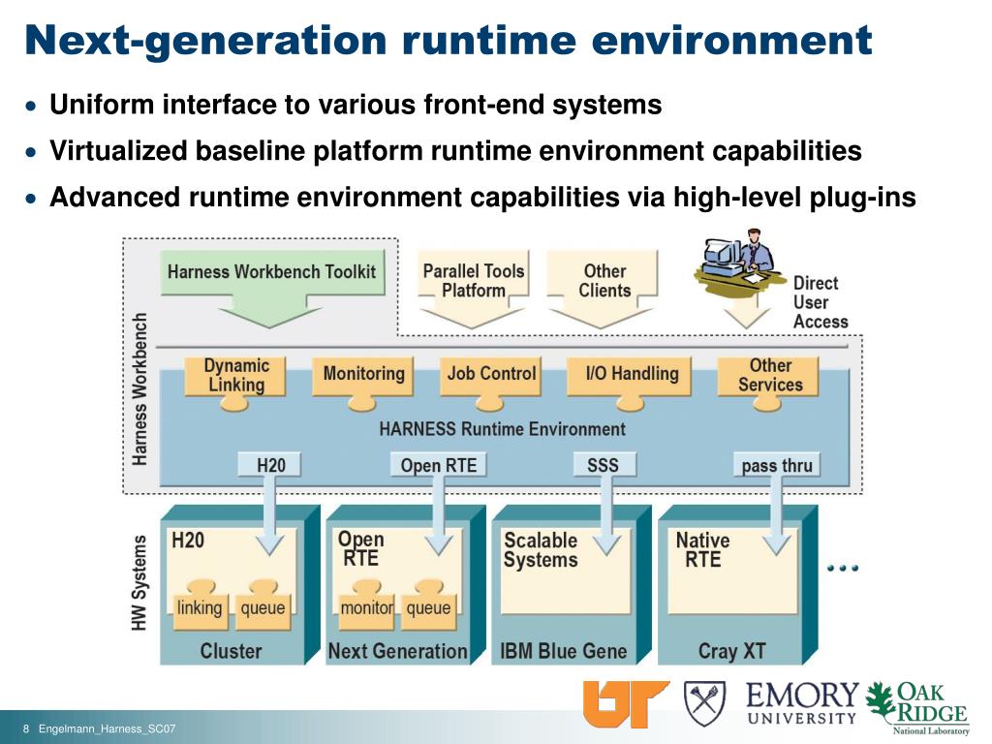The height and width of the screenshot is (744, 992).
Task: Click the slide title Next-generation runtime environment
Action: tap(449, 39)
